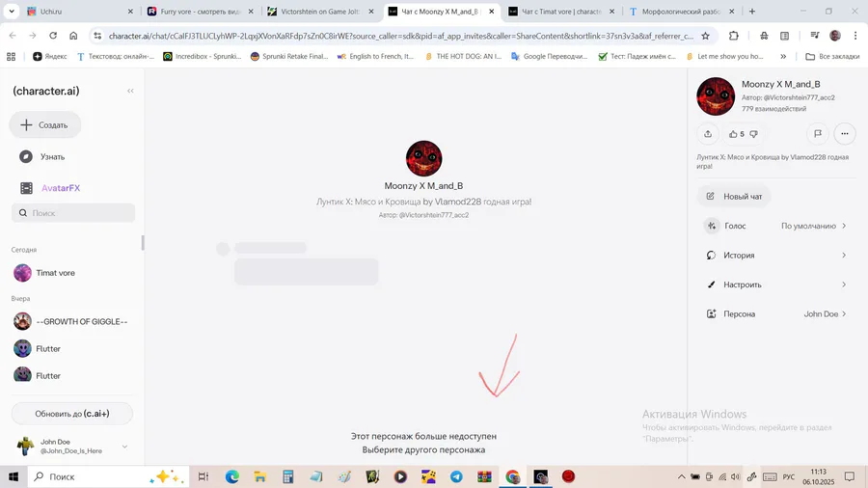Open author link @Victorshtein777_acc2 under chat title

[x=433, y=215]
